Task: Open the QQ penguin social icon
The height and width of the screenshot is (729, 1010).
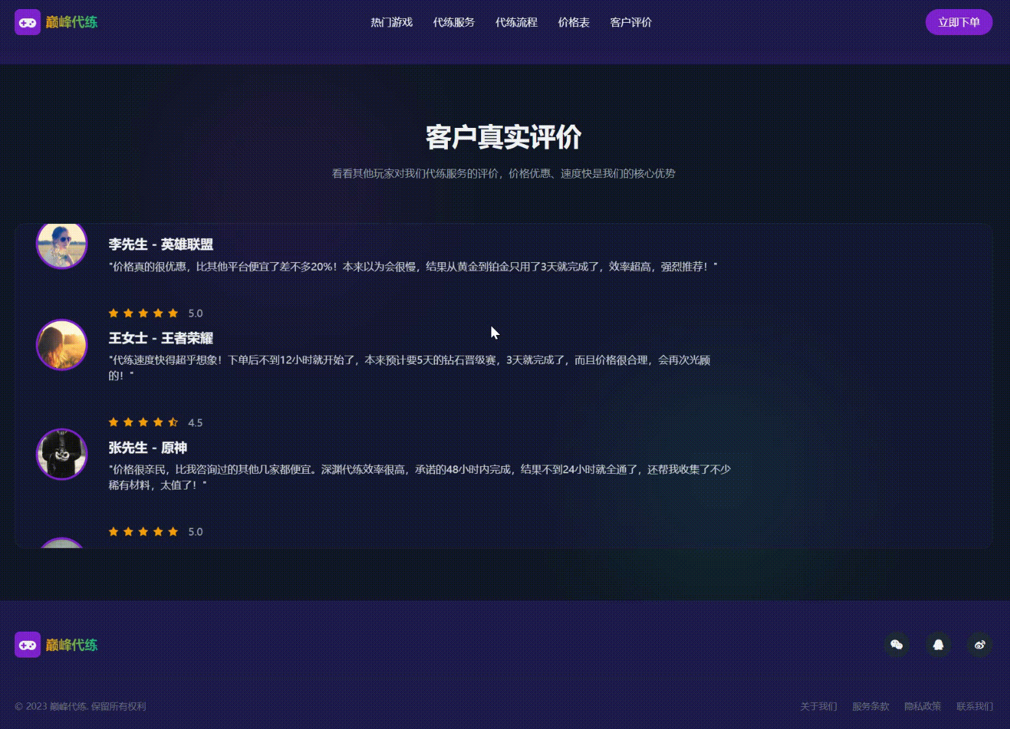Action: (x=938, y=645)
